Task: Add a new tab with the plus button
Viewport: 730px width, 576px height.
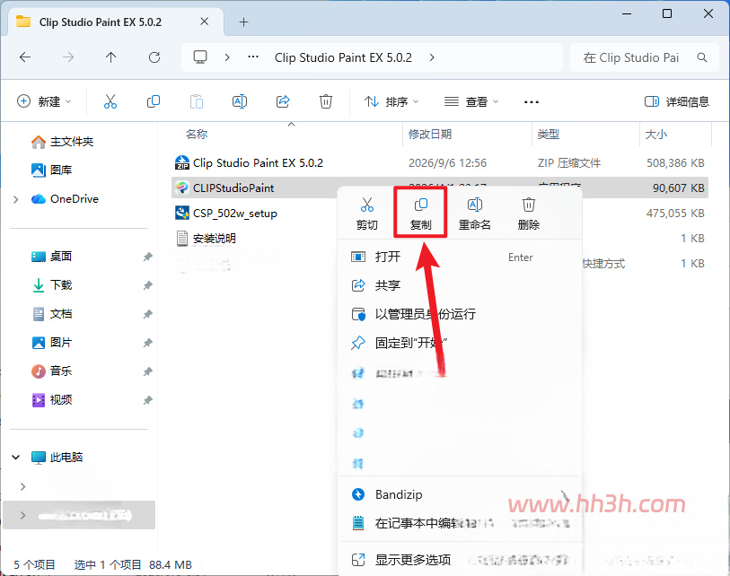Action: click(243, 22)
